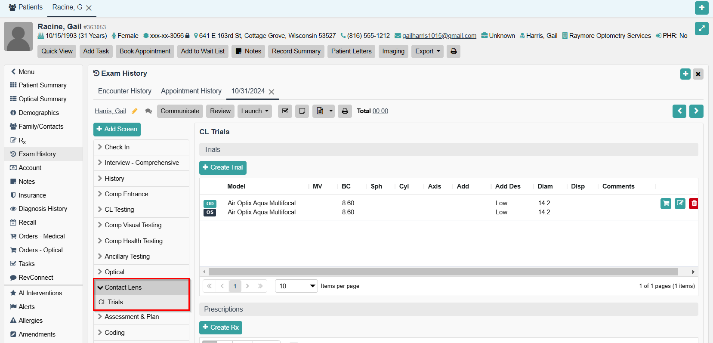Click the expand fullscreen icon at top right
This screenshot has height=343, width=713.
coord(701,28)
